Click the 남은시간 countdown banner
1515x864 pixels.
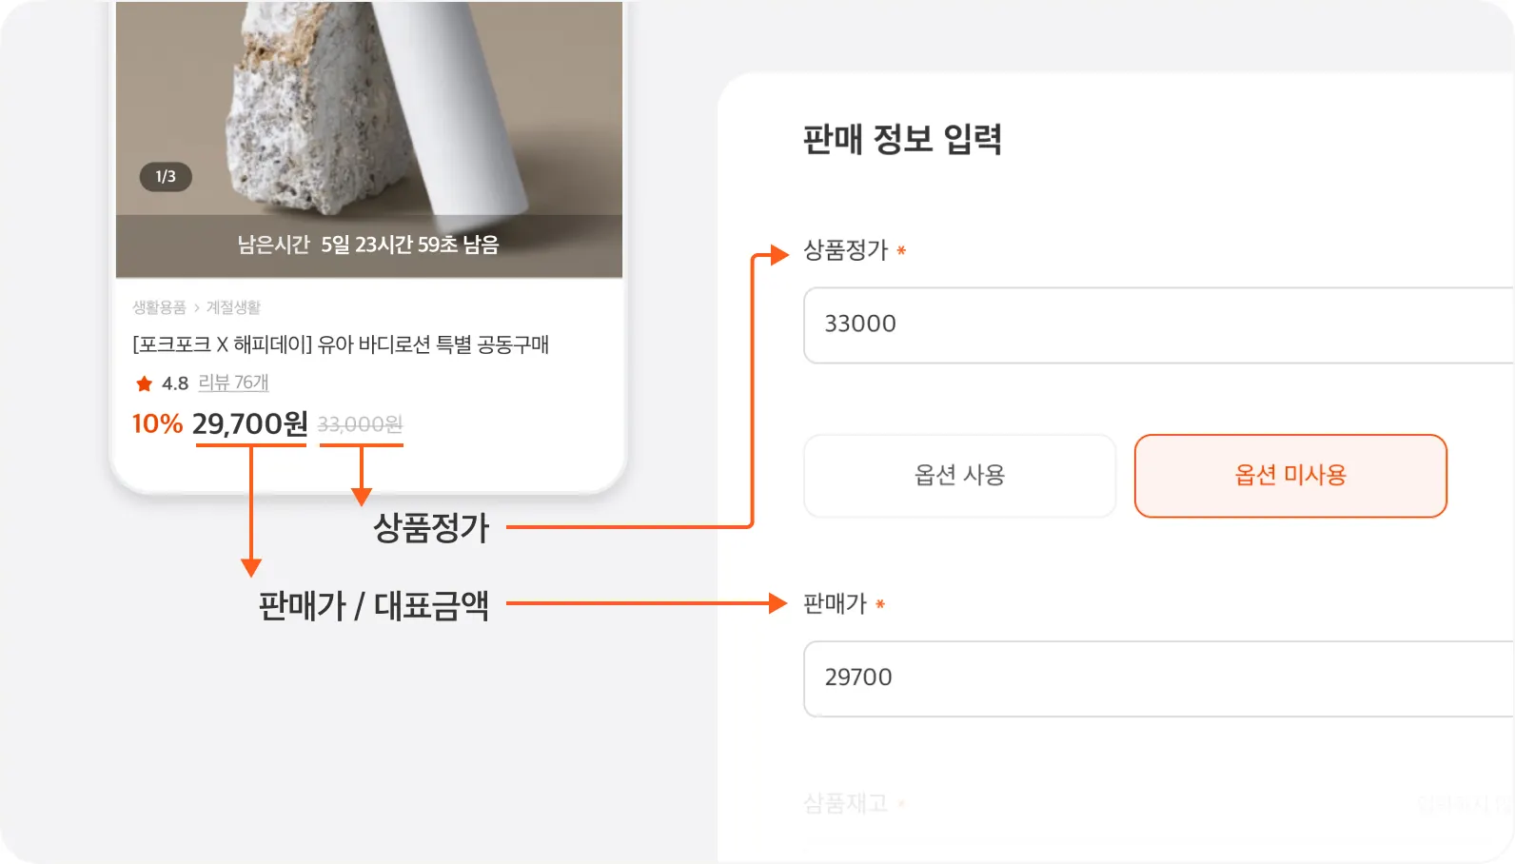point(368,245)
